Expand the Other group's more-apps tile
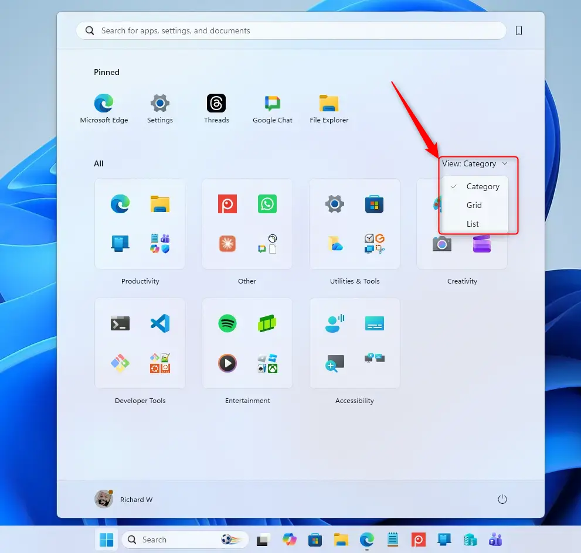This screenshot has width=581, height=553. (267, 244)
